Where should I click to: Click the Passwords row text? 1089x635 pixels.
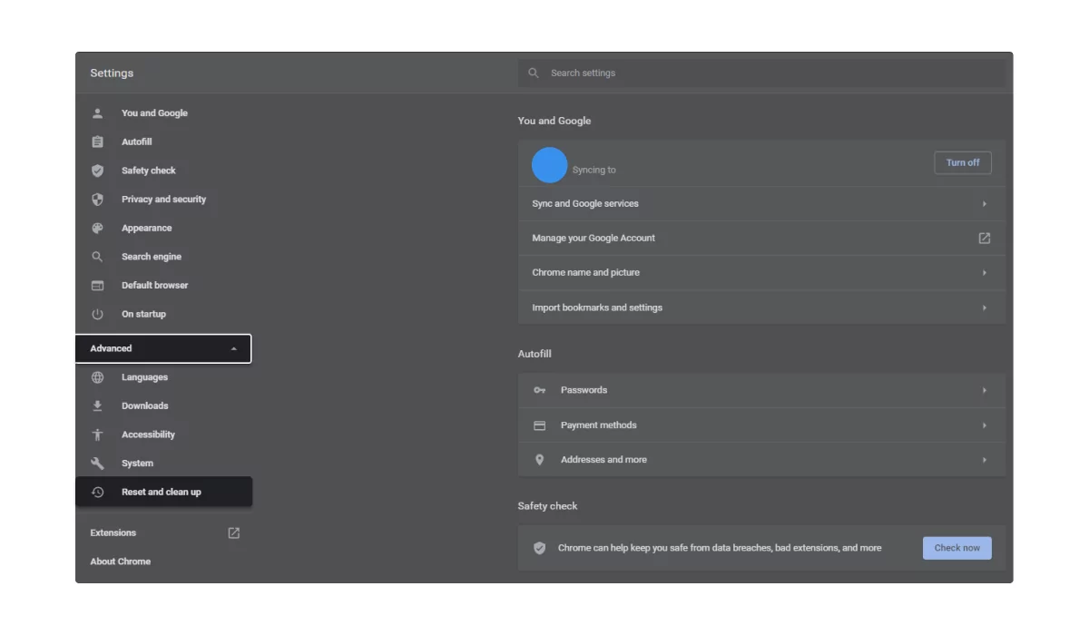[584, 391]
